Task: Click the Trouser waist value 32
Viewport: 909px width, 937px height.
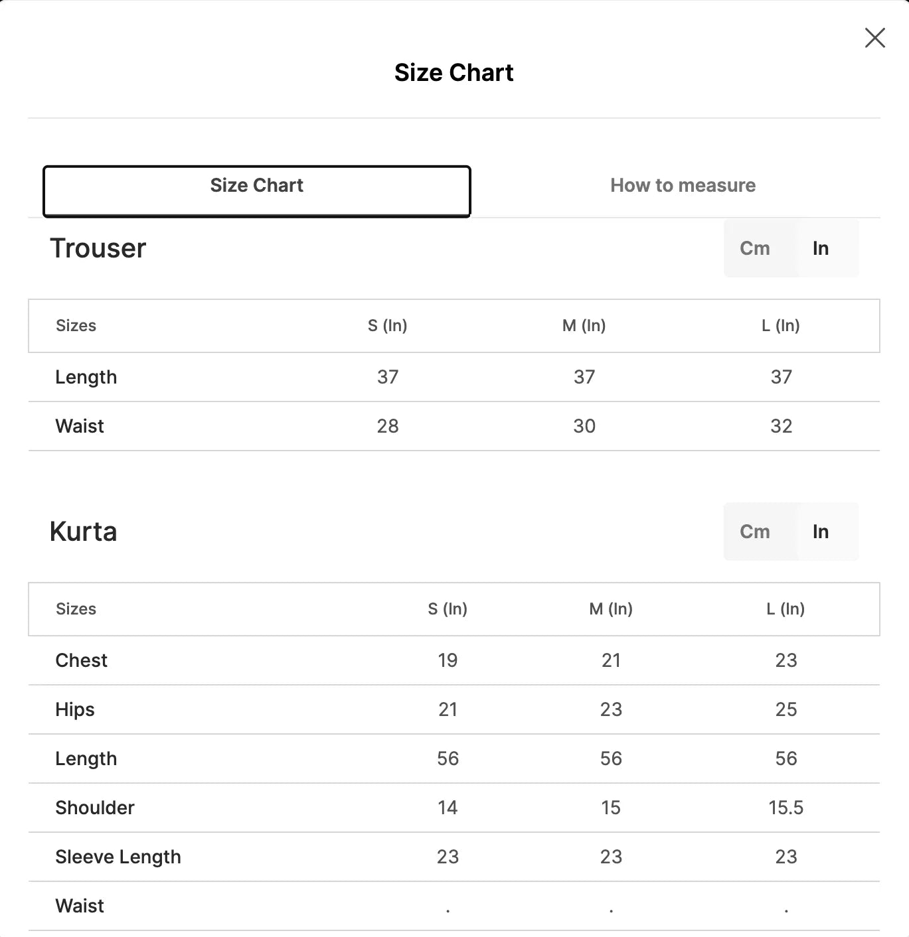Action: coord(782,426)
